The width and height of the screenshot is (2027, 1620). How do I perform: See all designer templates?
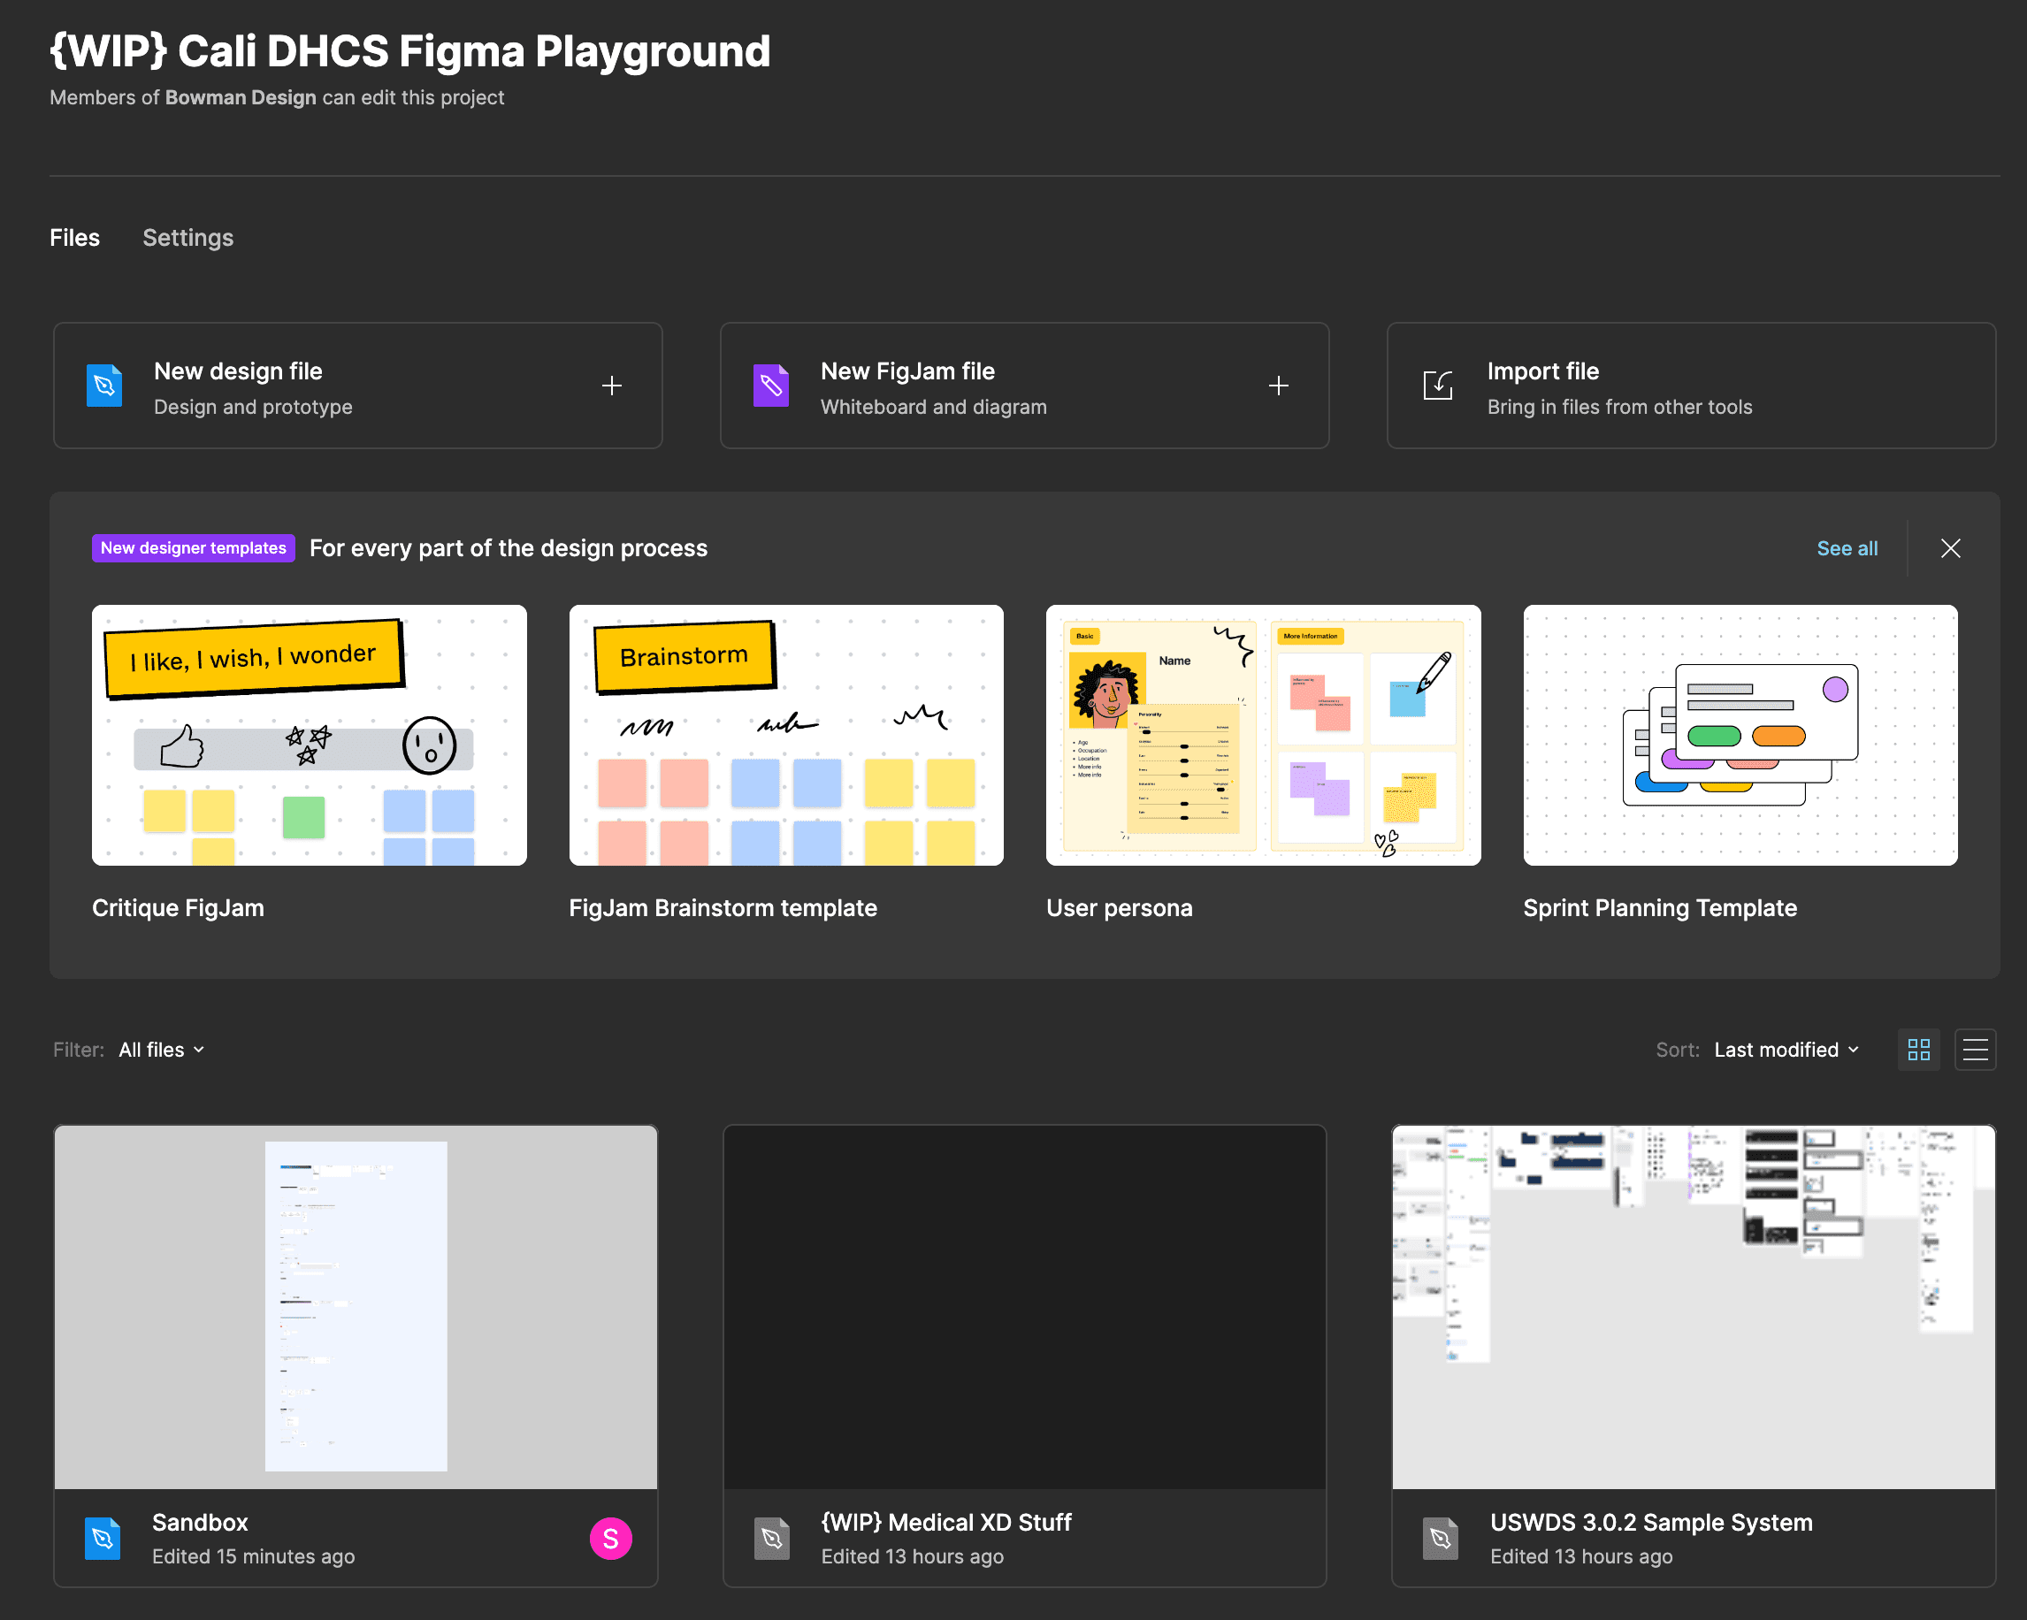point(1847,548)
